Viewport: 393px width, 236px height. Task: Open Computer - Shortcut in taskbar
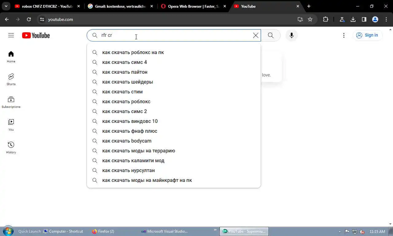[x=63, y=231]
